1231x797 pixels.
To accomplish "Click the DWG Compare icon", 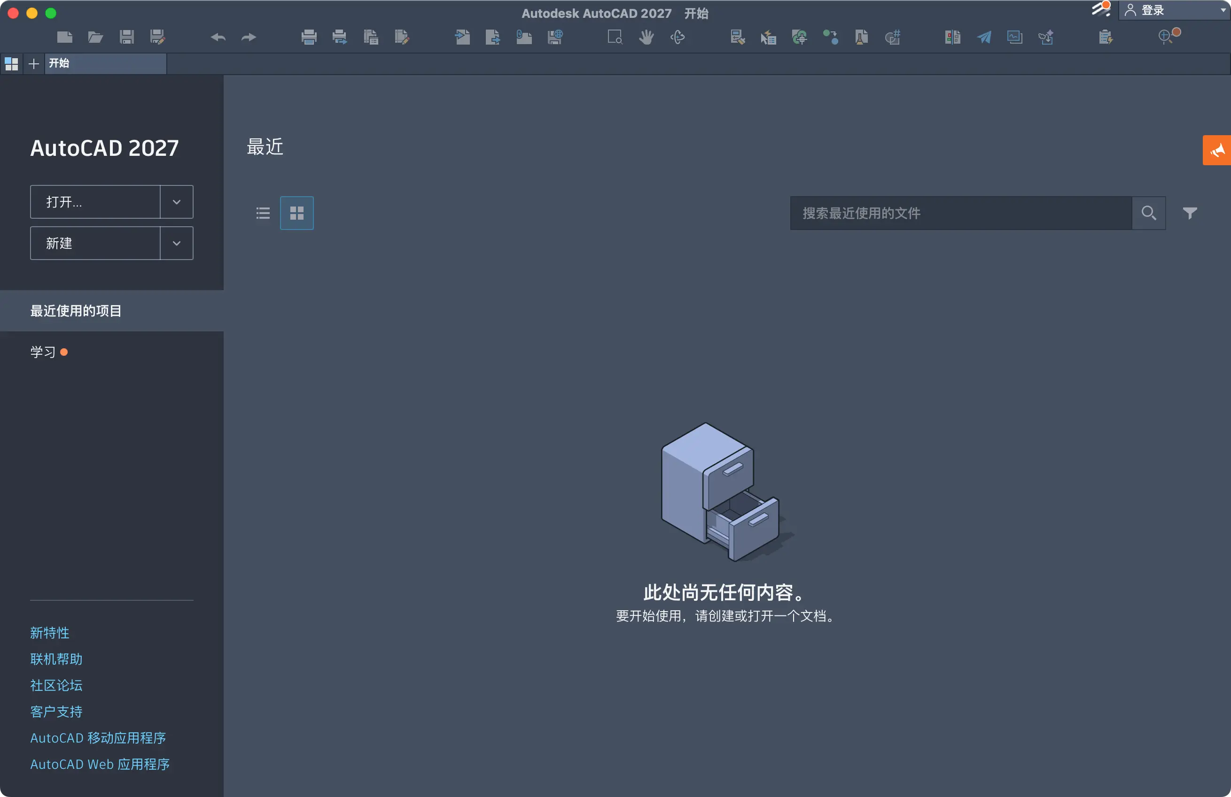I will [952, 37].
